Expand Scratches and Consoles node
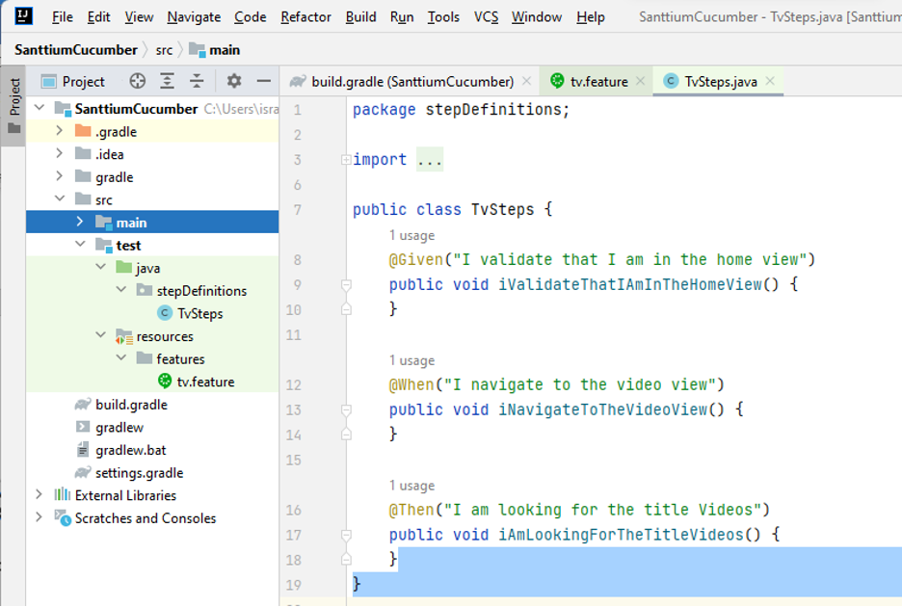 coord(39,517)
